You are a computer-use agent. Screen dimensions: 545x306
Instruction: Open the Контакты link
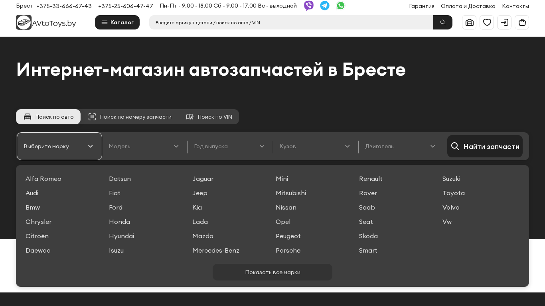(515, 6)
